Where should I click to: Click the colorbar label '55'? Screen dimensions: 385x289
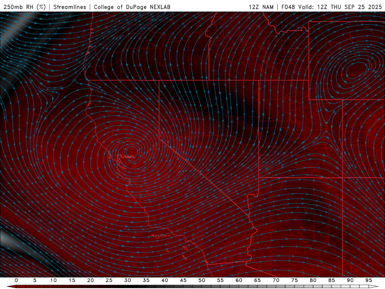click(x=220, y=280)
